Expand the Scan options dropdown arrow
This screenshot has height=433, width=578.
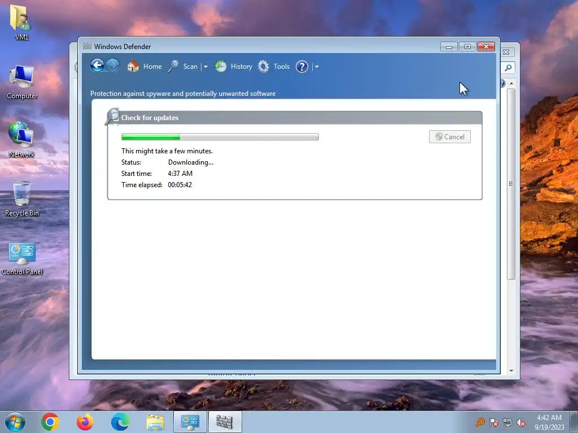click(205, 67)
